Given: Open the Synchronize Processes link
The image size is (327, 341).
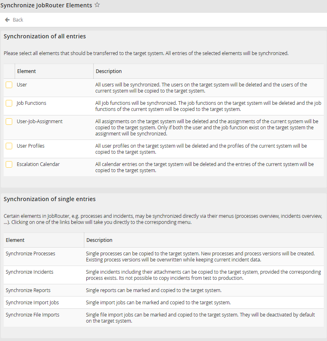Looking at the screenshot, I should pos(31,254).
